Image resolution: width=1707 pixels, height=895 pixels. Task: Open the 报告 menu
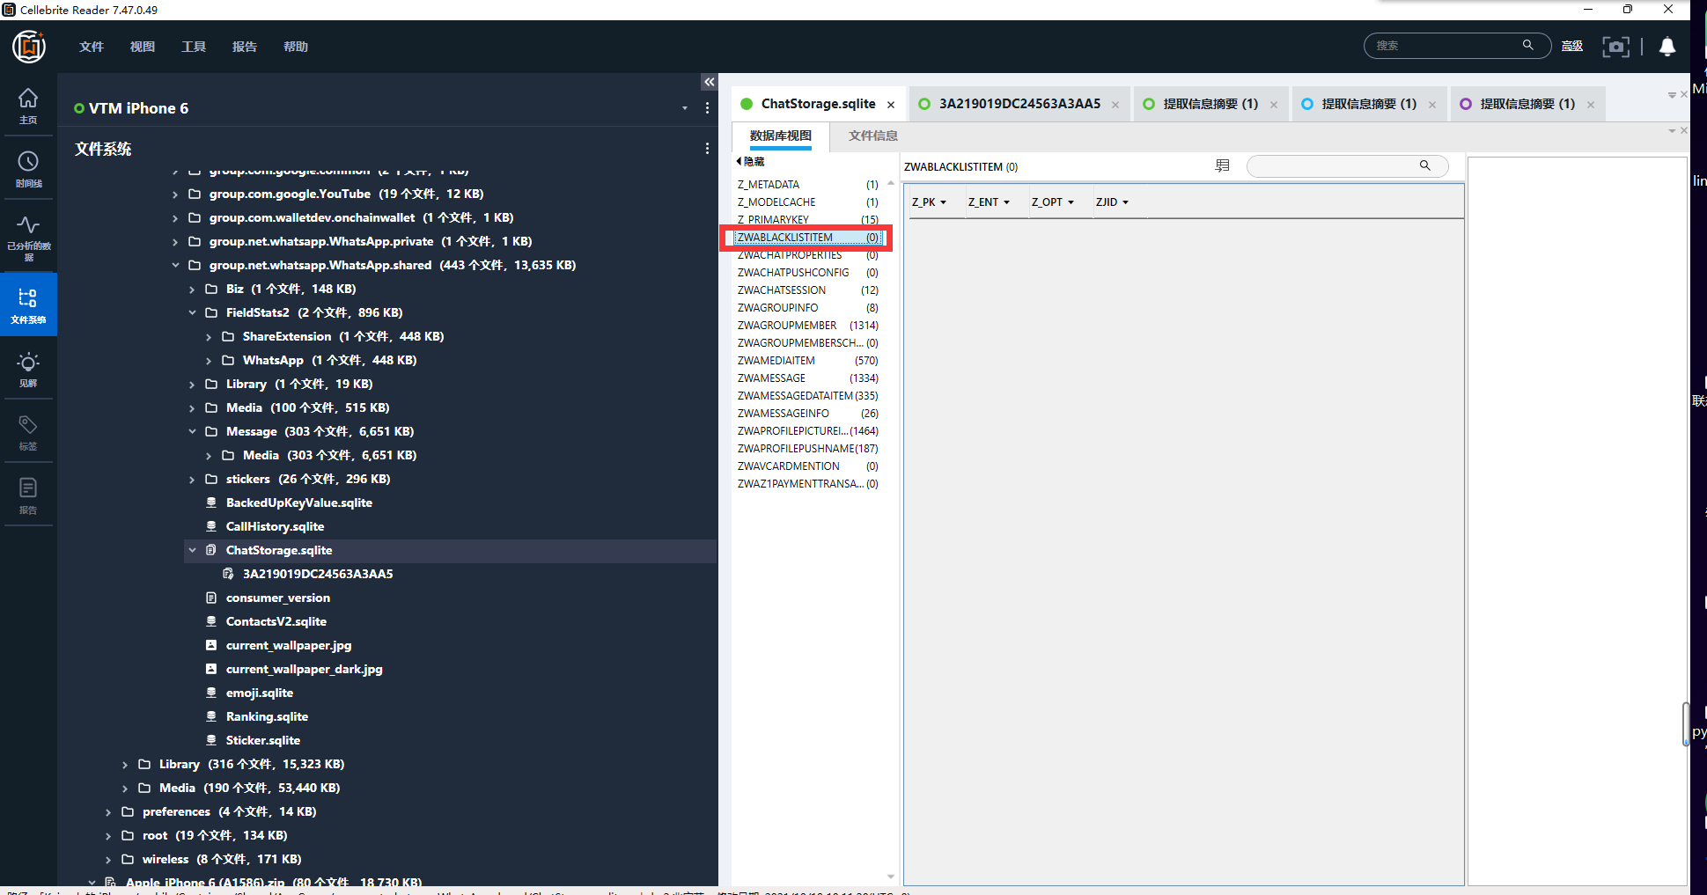pyautogui.click(x=245, y=47)
